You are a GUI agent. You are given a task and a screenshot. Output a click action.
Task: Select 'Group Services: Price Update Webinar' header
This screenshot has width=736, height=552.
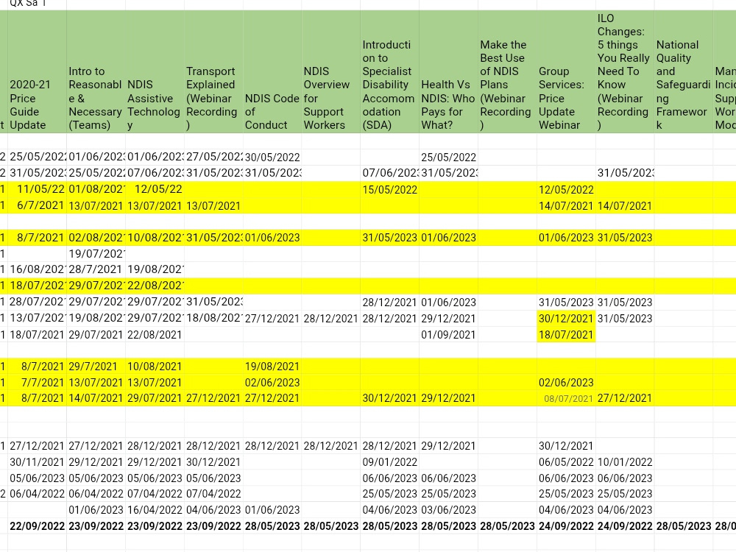566,72
